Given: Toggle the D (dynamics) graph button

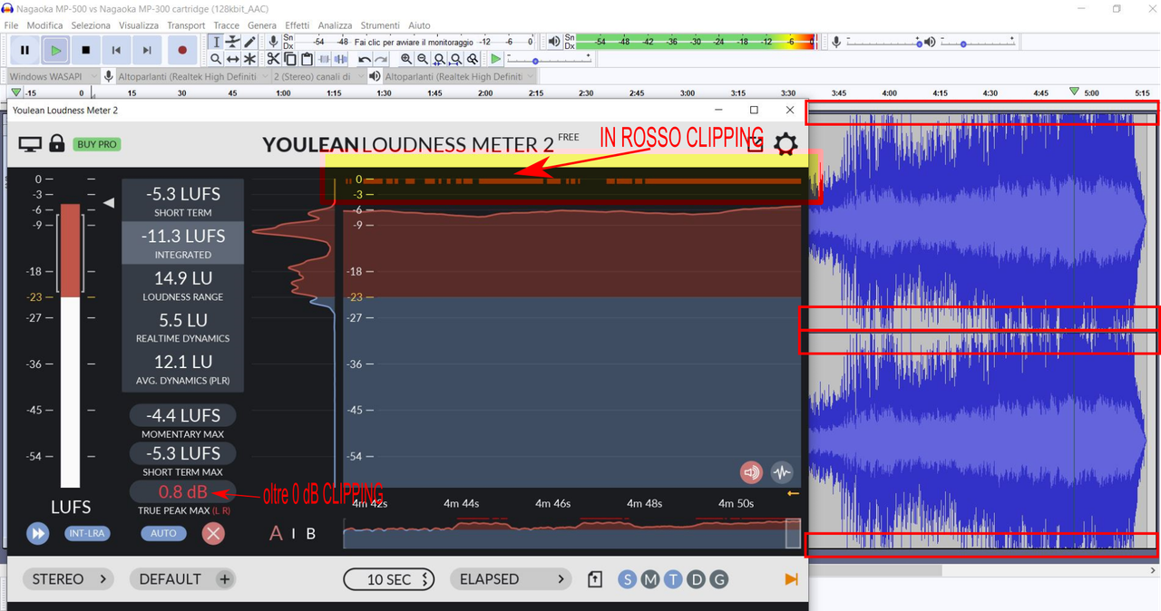Looking at the screenshot, I should coord(696,578).
